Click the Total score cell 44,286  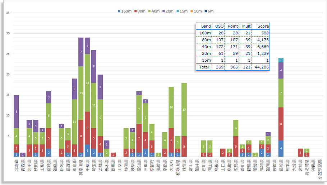261,67
